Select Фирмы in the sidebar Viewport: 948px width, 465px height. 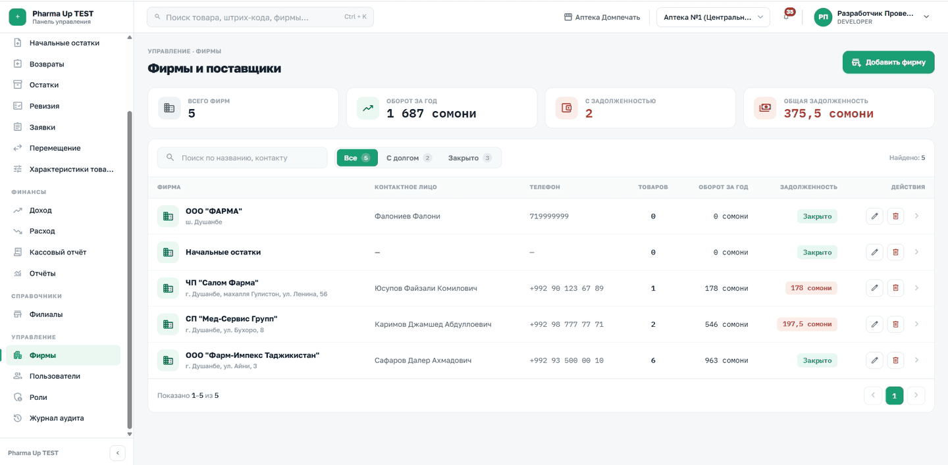tap(63, 355)
